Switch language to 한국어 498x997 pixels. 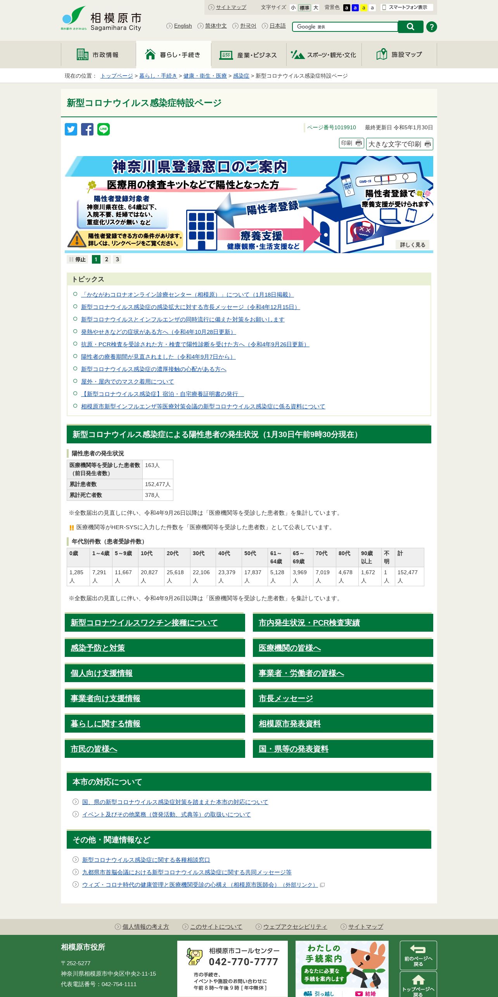tap(248, 26)
